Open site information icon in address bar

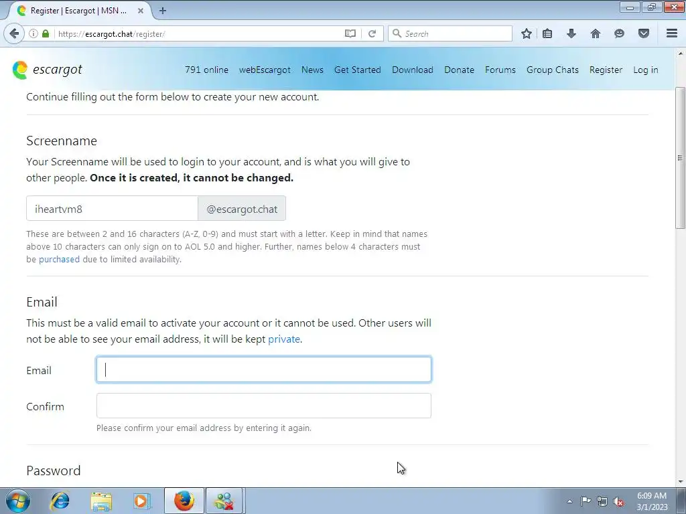(x=33, y=33)
